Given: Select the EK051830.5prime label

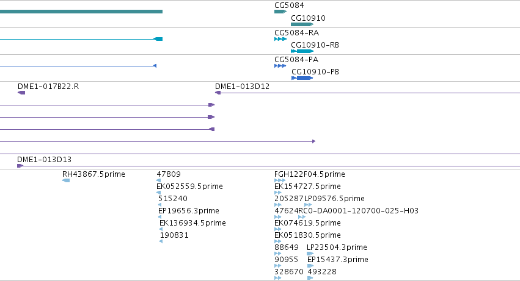Looking at the screenshot, I should pos(307,235).
